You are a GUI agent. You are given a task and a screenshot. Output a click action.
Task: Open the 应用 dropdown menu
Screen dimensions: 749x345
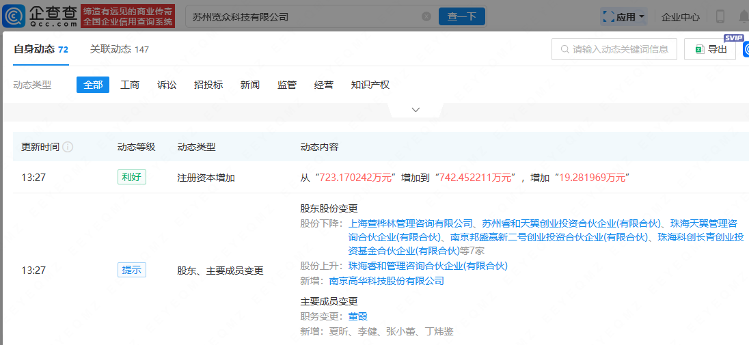(623, 16)
